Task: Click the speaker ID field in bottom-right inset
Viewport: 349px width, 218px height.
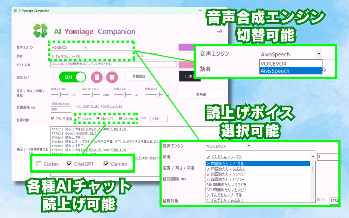Action: (328, 157)
